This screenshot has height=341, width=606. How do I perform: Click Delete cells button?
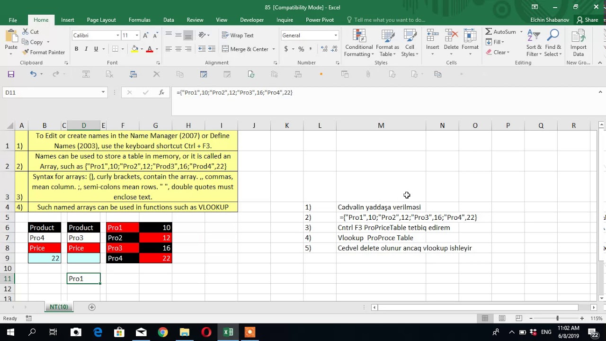pos(451,43)
